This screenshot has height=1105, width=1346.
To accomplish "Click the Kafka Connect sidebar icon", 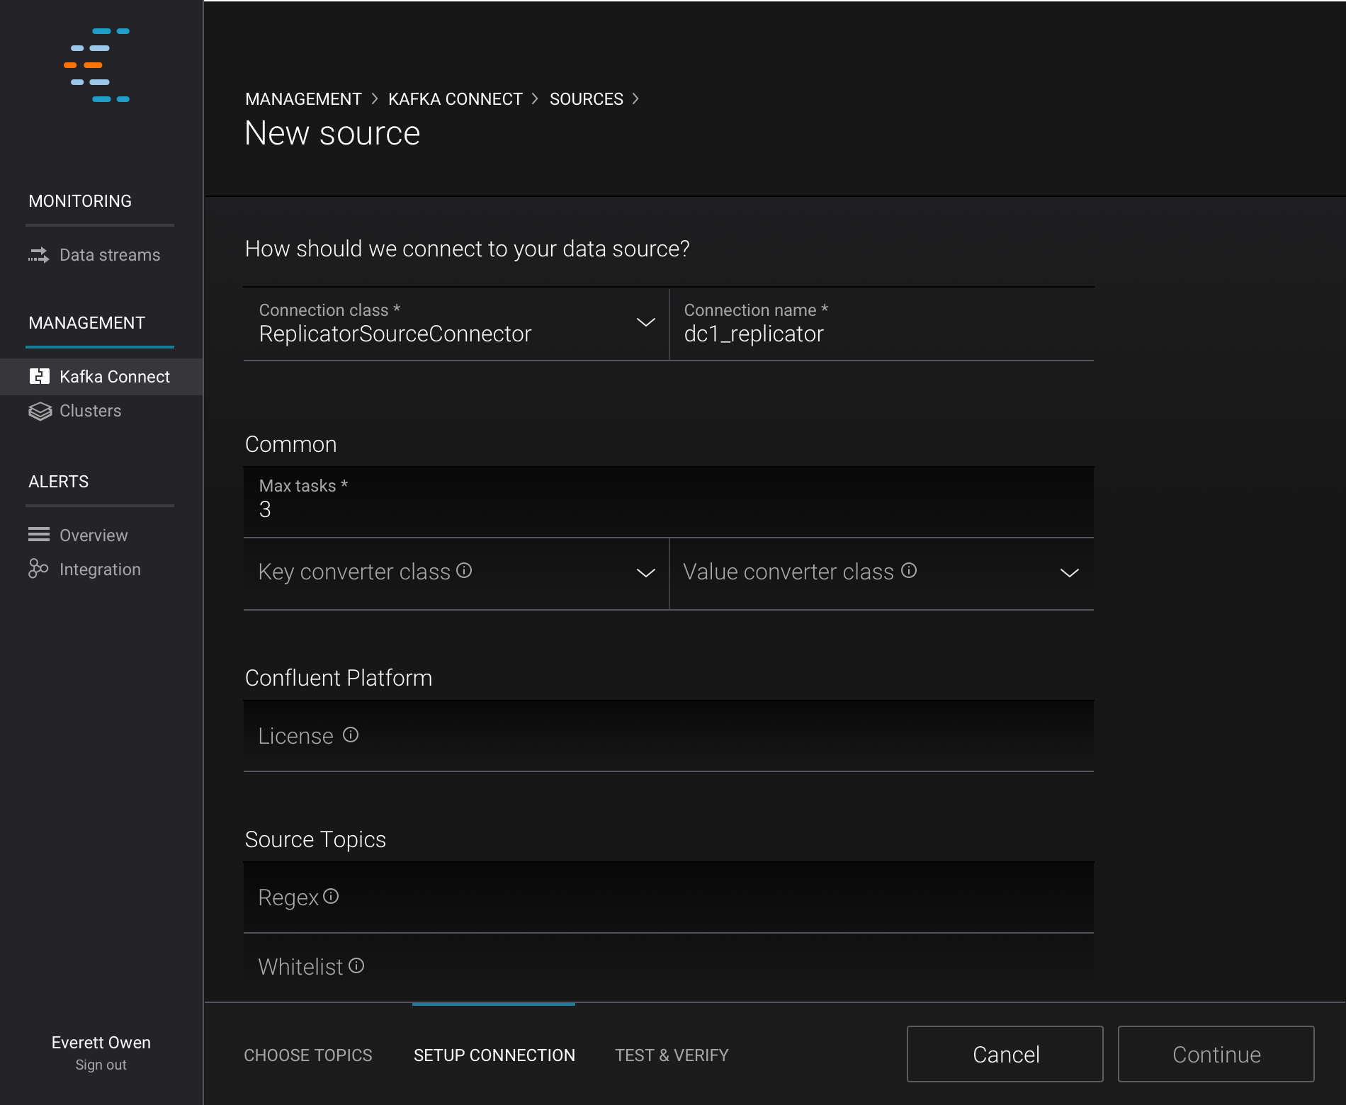I will point(40,377).
